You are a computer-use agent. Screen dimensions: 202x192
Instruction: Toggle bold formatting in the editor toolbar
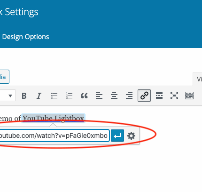[24, 96]
